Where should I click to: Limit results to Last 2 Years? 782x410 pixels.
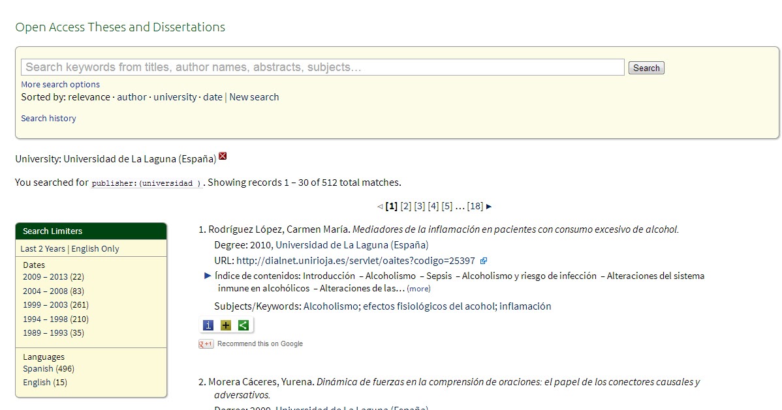(x=43, y=248)
